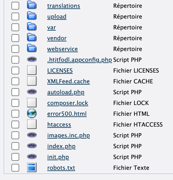Click the webservice folder icon

[32, 48]
